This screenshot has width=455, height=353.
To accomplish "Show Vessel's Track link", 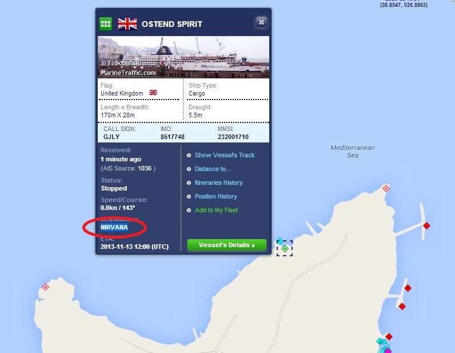I will click(x=225, y=155).
